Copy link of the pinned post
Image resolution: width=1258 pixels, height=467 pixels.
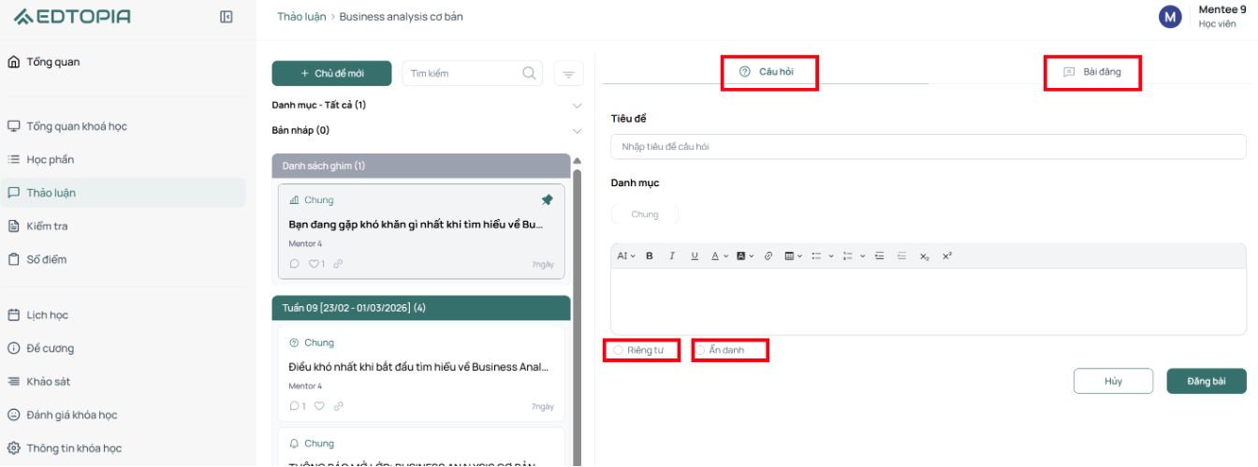(338, 264)
